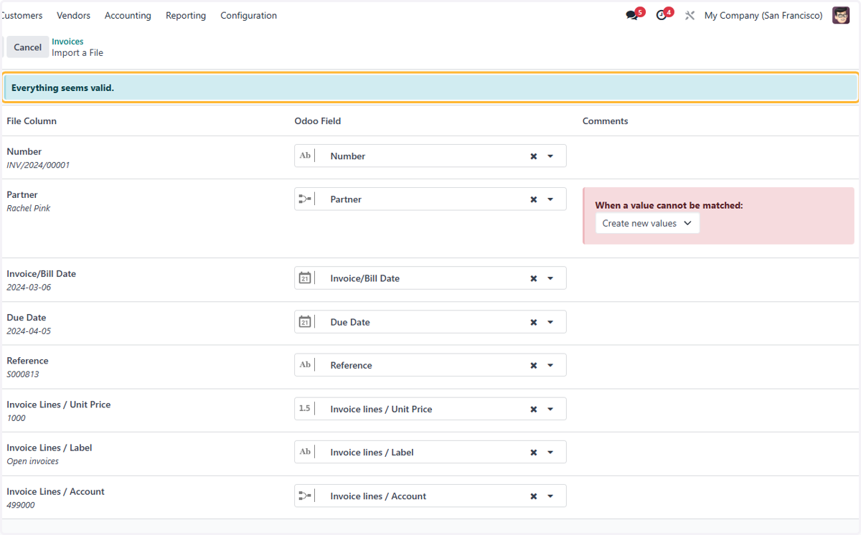This screenshot has width=861, height=535.
Task: Click 'When a value cannot be matched:' label
Action: 669,205
